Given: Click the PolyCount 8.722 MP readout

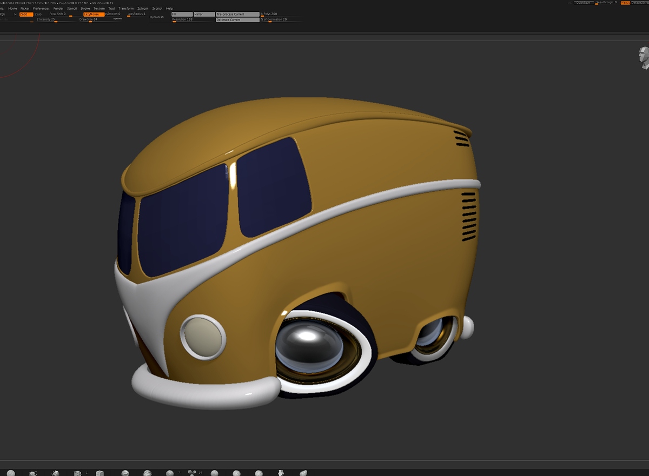Looking at the screenshot, I should point(74,3).
